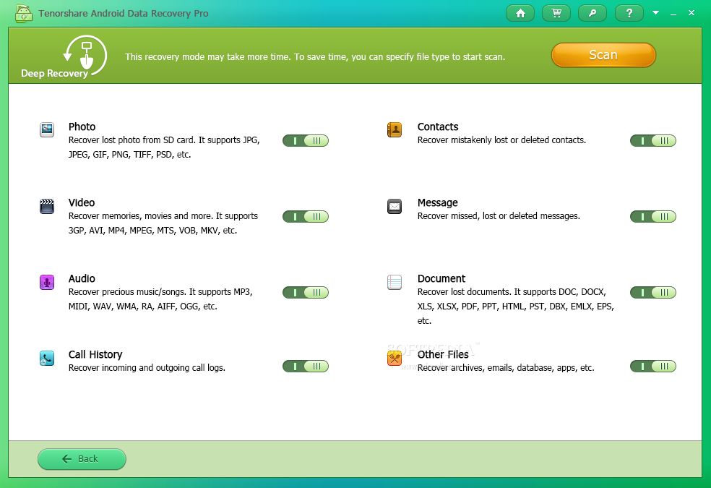
Task: Minimize the application window
Action: pyautogui.click(x=673, y=13)
